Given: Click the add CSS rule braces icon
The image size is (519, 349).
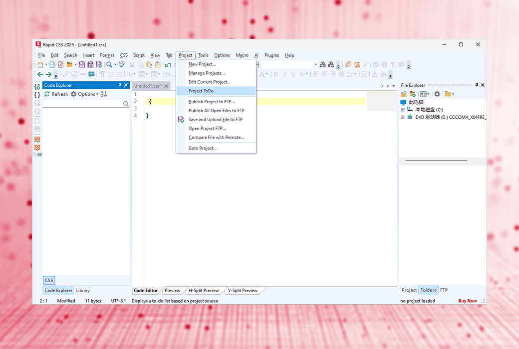Looking at the screenshot, I should coord(37,87).
